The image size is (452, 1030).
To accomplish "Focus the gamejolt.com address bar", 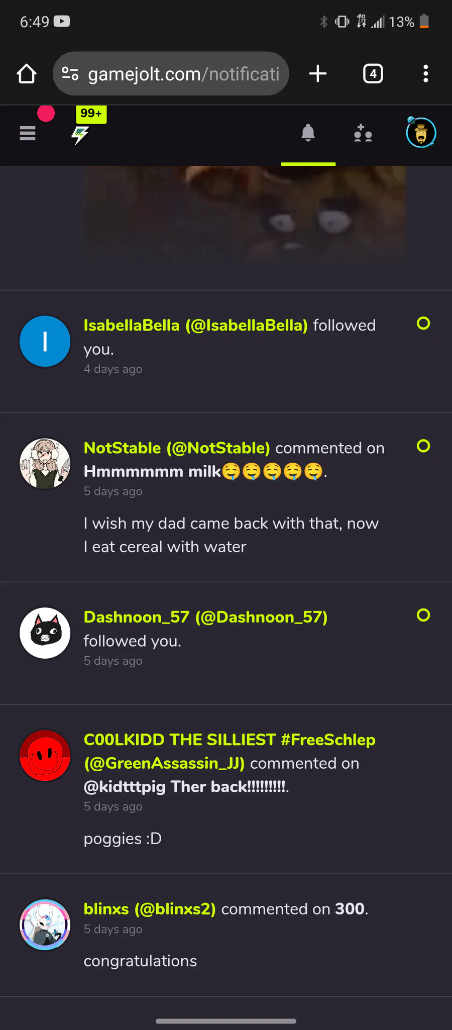I will click(x=183, y=74).
